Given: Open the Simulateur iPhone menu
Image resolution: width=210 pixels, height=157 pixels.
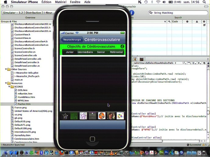Looking at the screenshot, I should coord(24,2).
